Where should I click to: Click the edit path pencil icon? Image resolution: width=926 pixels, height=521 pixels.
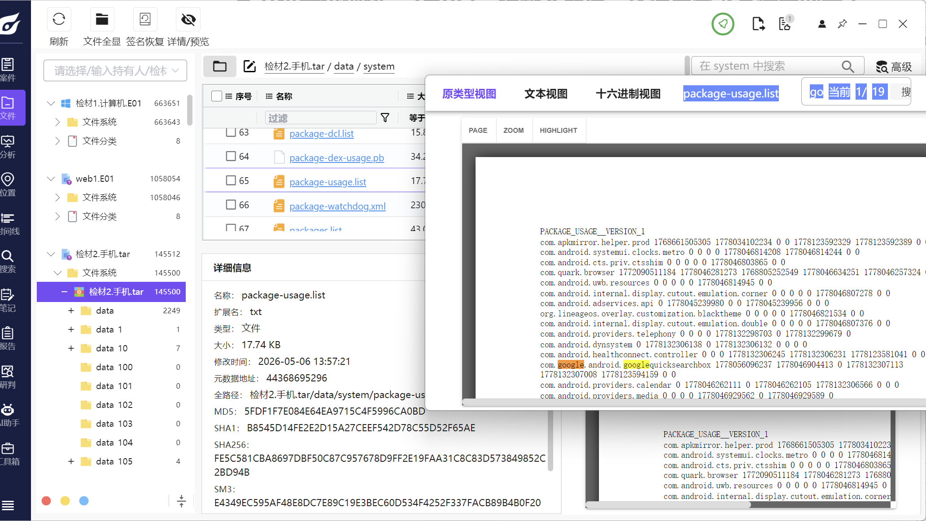coord(249,66)
